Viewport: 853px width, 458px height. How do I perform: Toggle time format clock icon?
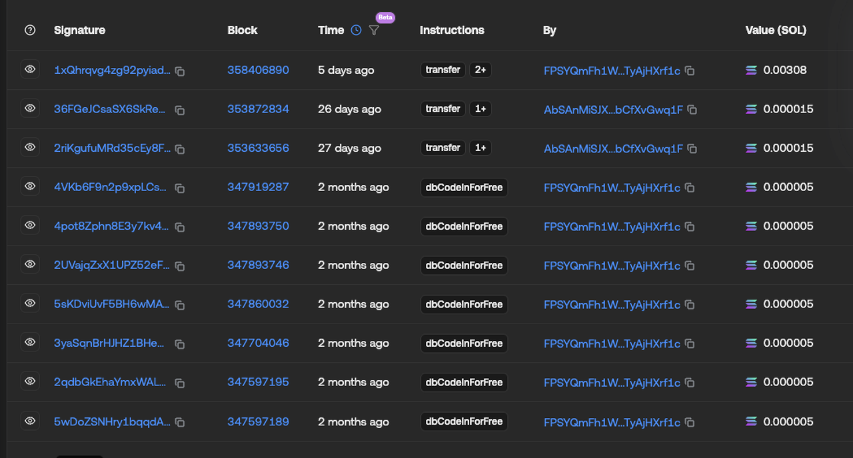[x=356, y=30]
